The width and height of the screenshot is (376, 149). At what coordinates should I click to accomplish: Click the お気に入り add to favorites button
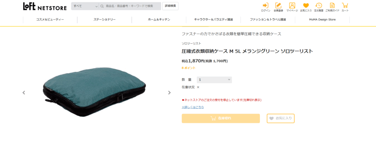coord(281,118)
